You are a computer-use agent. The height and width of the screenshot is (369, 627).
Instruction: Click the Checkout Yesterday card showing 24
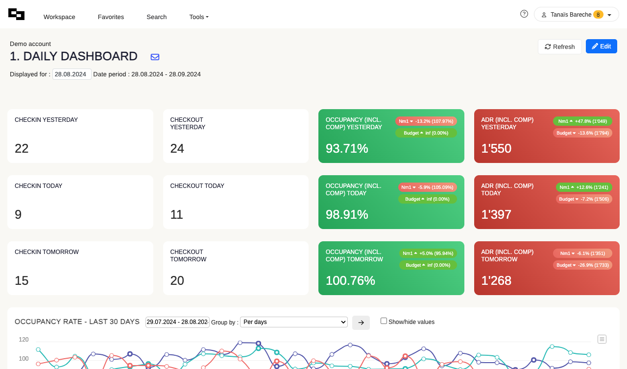(236, 136)
